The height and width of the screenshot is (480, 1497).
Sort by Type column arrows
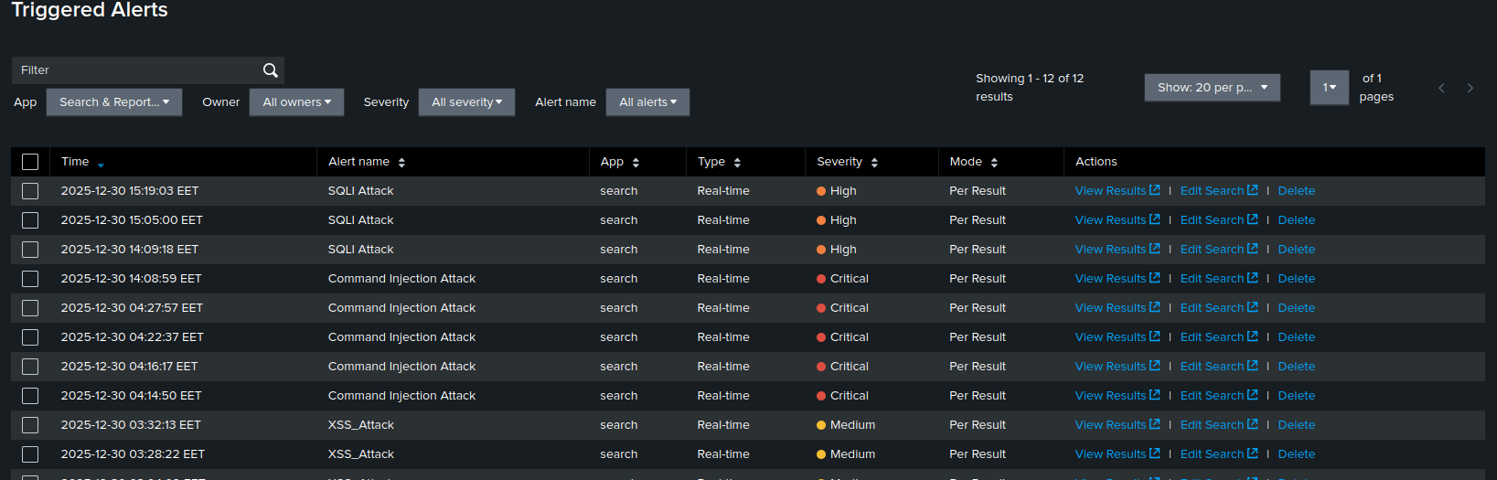coord(737,163)
